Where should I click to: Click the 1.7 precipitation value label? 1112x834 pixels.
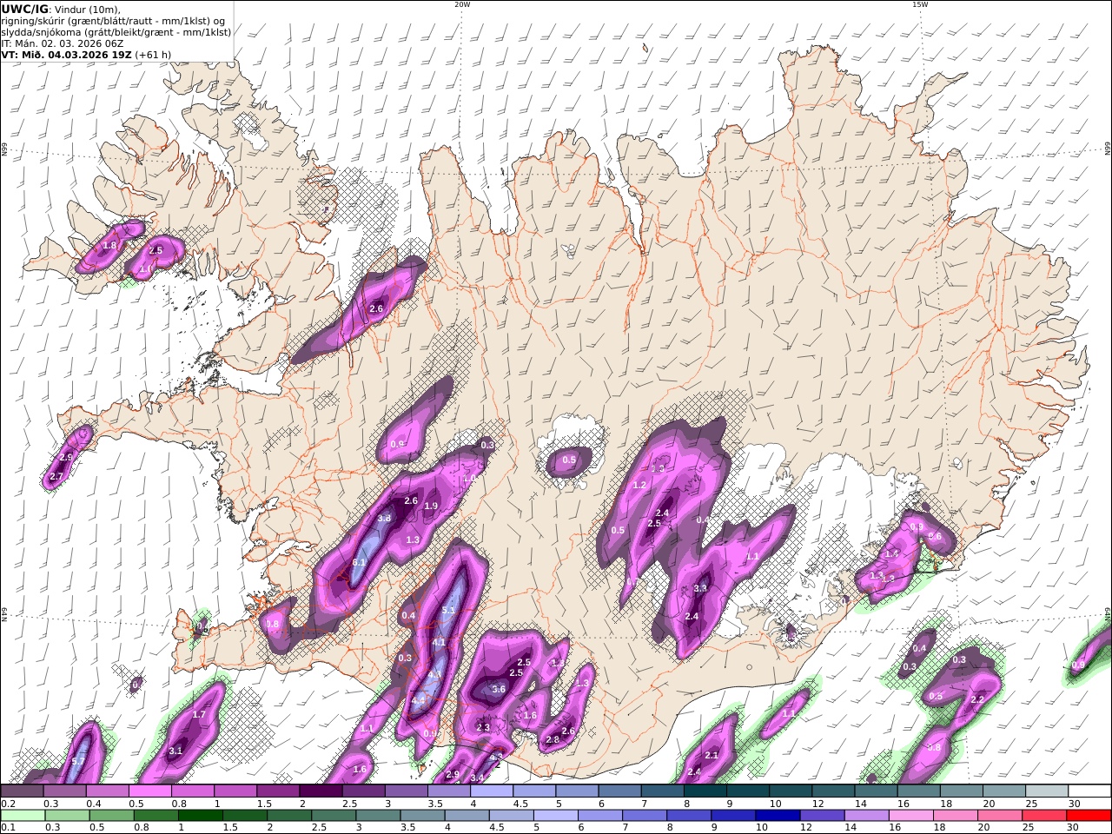point(199,715)
